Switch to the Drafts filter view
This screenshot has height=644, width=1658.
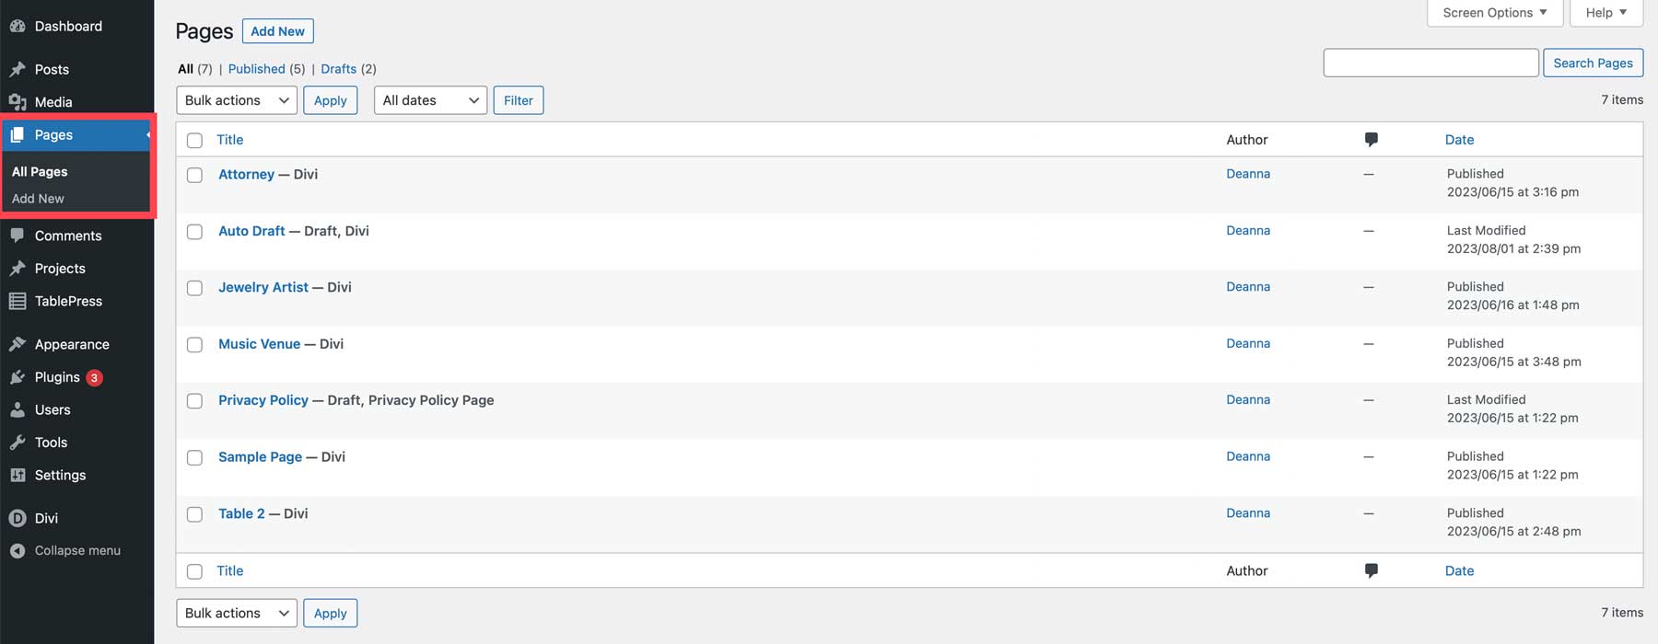(338, 68)
